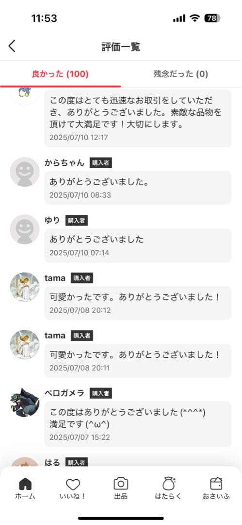Switch to 残念だった (0) tab

pos(181,74)
